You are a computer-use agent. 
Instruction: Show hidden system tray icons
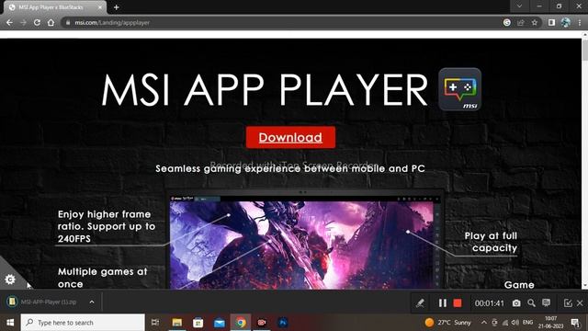484,323
